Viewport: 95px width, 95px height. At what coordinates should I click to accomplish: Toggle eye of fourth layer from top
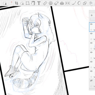coord(91,52)
